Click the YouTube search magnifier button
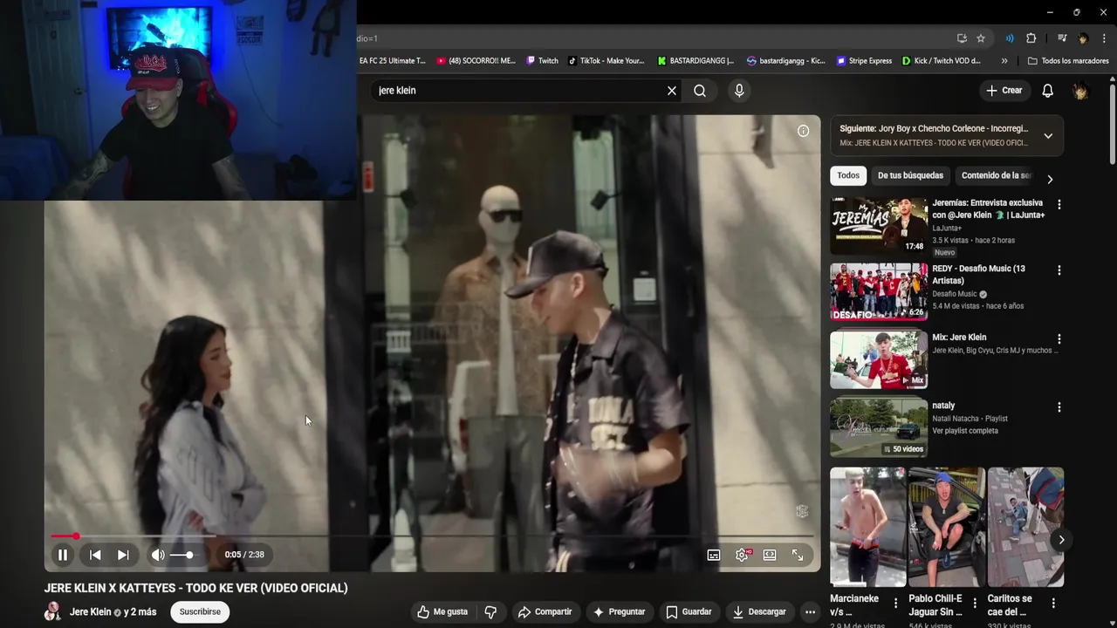Image resolution: width=1117 pixels, height=628 pixels. click(x=700, y=91)
